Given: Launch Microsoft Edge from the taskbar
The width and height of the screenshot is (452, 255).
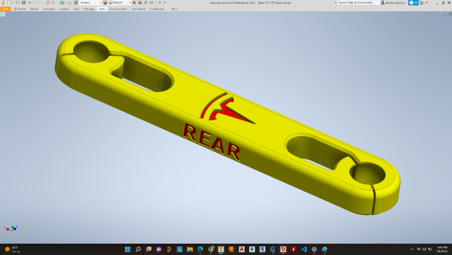Looking at the screenshot, I should coord(200,249).
